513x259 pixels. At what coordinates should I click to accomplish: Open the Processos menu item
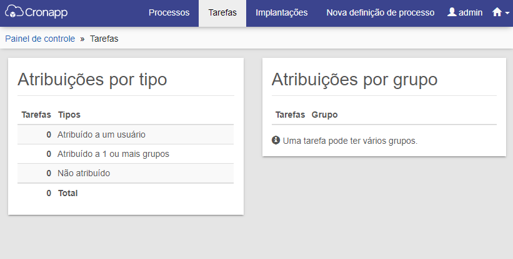tap(169, 12)
